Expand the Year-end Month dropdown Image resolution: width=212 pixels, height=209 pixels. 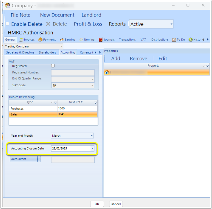[92, 135]
